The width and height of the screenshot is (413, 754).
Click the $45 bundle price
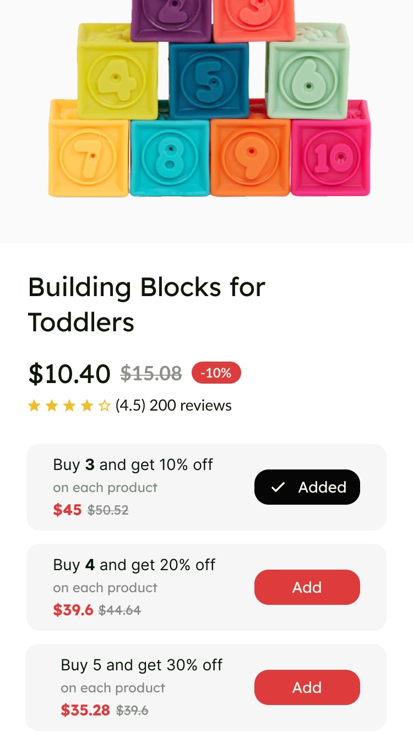tap(67, 510)
